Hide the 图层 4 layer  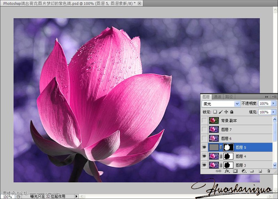pyautogui.click(x=204, y=156)
